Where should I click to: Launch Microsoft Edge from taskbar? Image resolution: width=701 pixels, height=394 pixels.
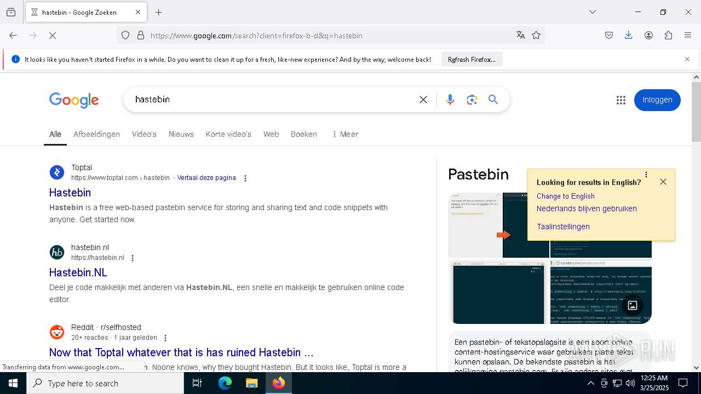[225, 383]
